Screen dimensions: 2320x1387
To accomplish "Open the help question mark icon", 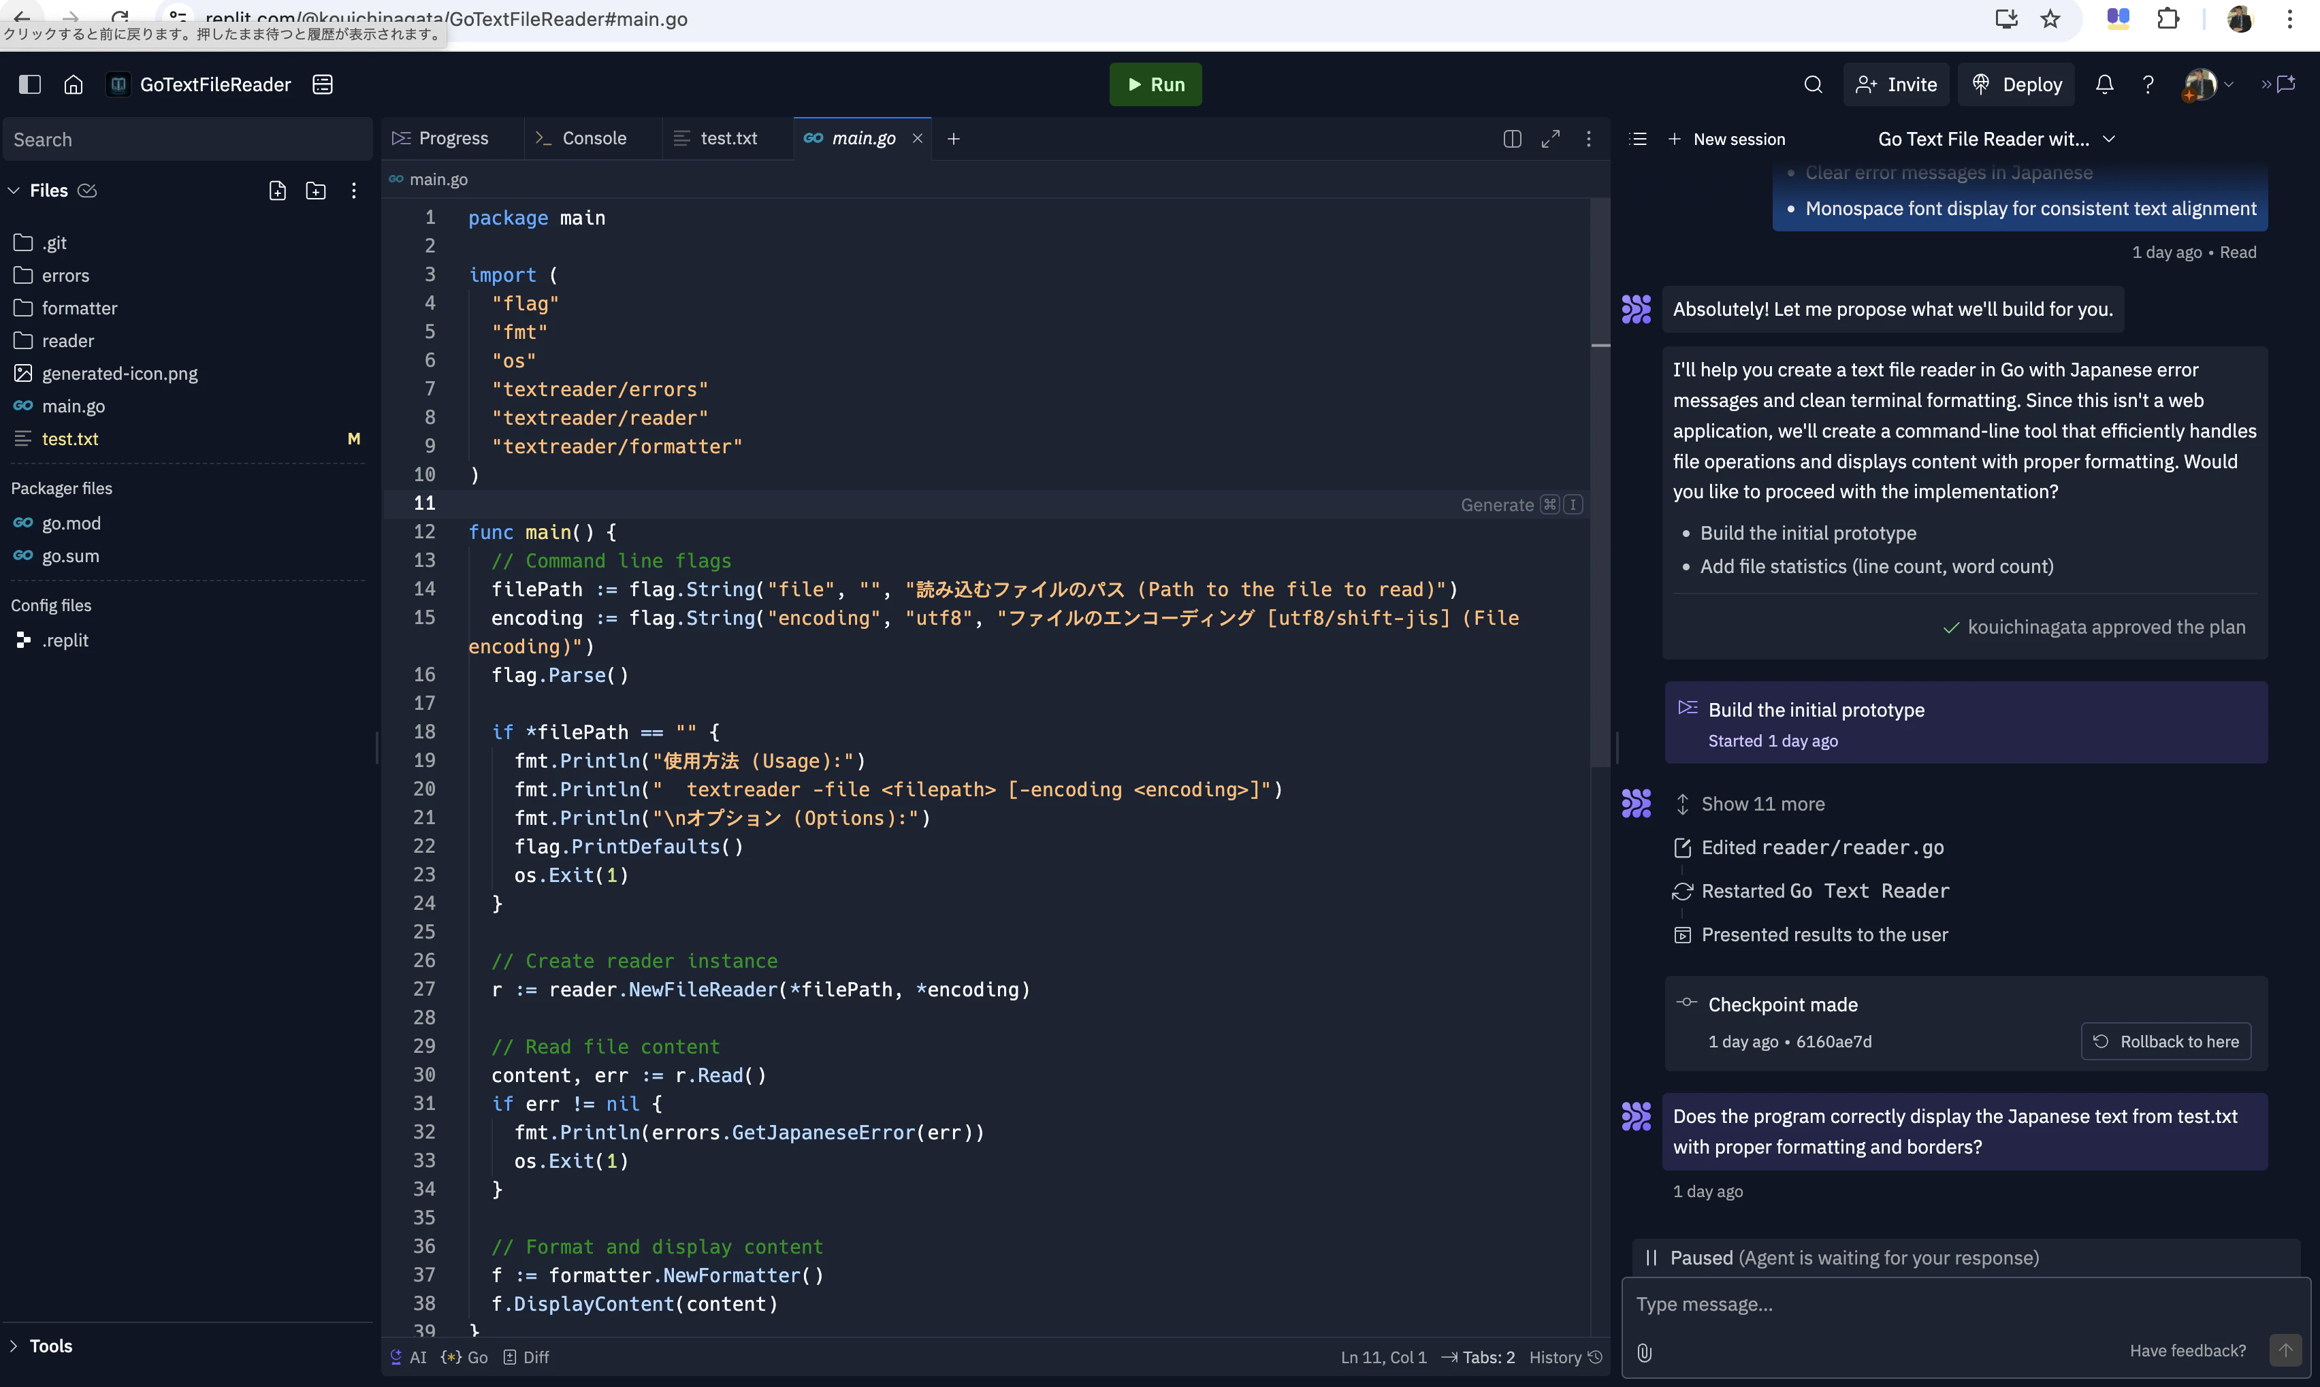I will [x=2148, y=84].
